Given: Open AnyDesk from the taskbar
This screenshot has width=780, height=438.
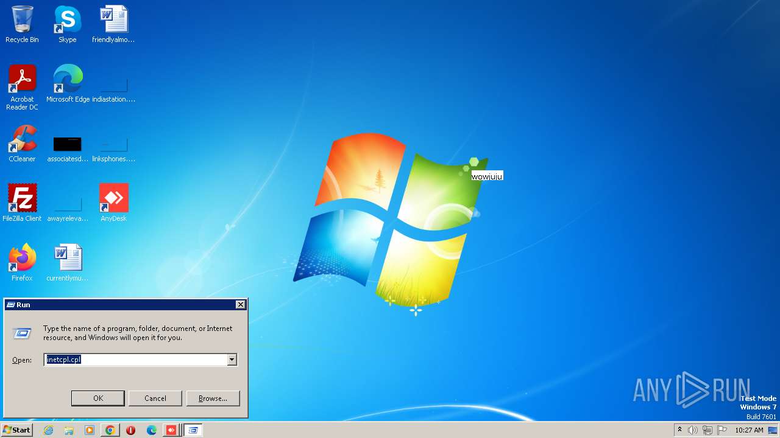Looking at the screenshot, I should click(x=171, y=430).
